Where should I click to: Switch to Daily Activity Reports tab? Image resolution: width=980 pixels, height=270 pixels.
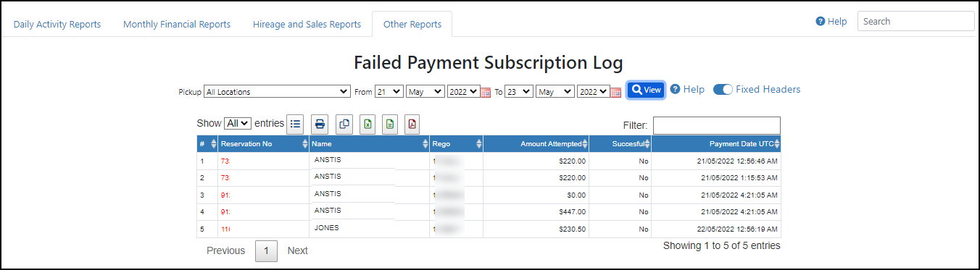(57, 24)
